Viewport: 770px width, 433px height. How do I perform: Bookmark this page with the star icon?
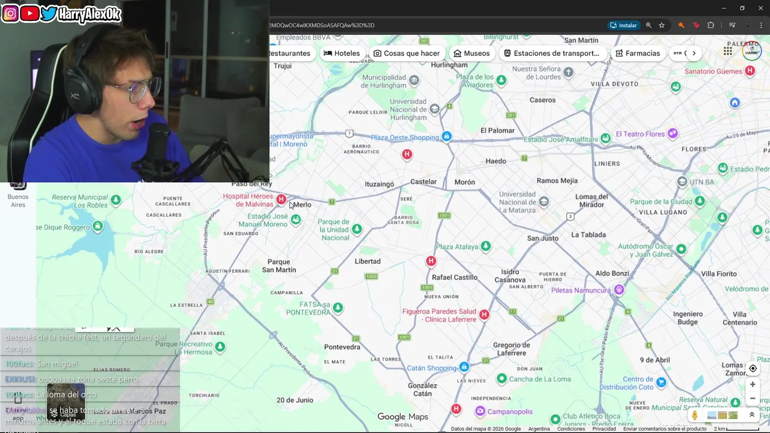(662, 25)
